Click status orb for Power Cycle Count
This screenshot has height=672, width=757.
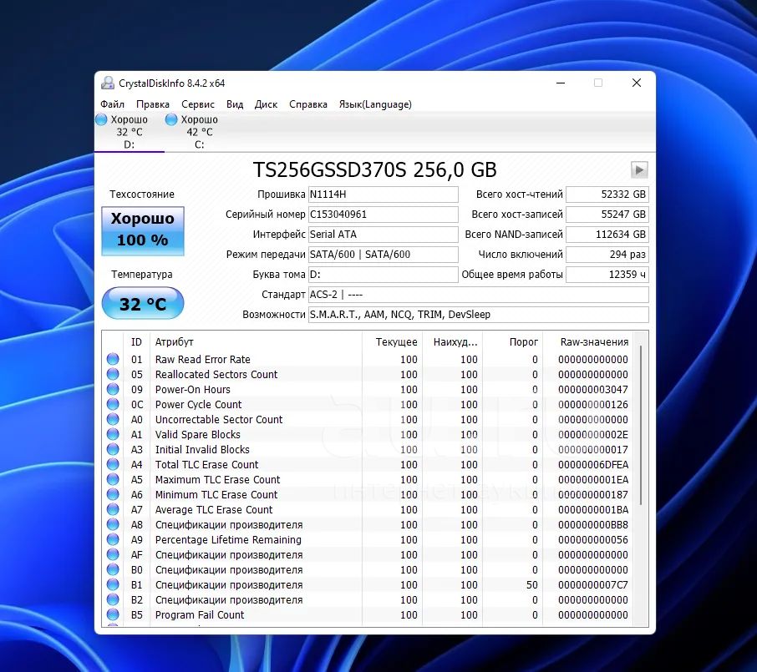[x=113, y=404]
